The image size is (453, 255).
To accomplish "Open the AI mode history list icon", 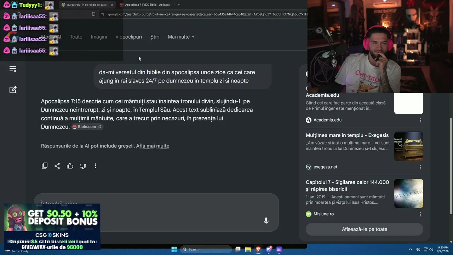I will coord(13,69).
